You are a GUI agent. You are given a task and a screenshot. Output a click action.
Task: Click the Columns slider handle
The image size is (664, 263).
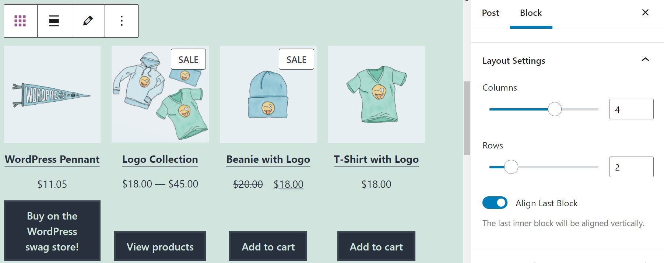555,109
